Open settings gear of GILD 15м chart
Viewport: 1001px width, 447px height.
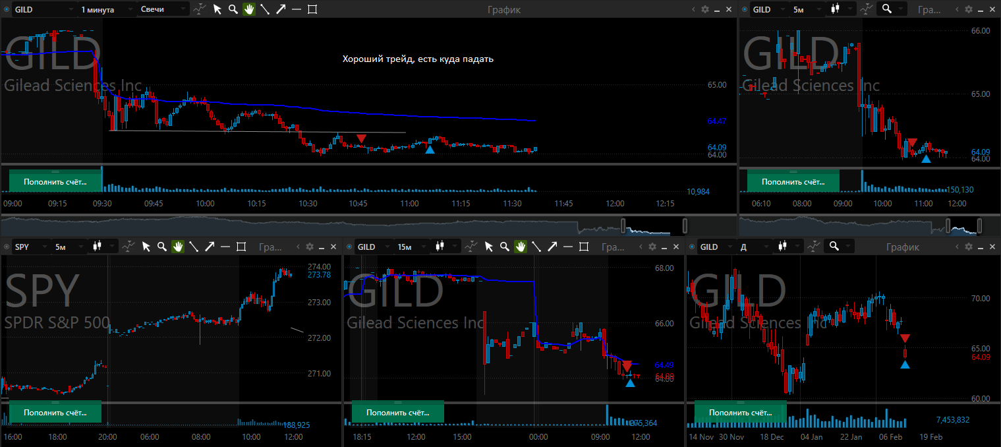[x=652, y=247]
